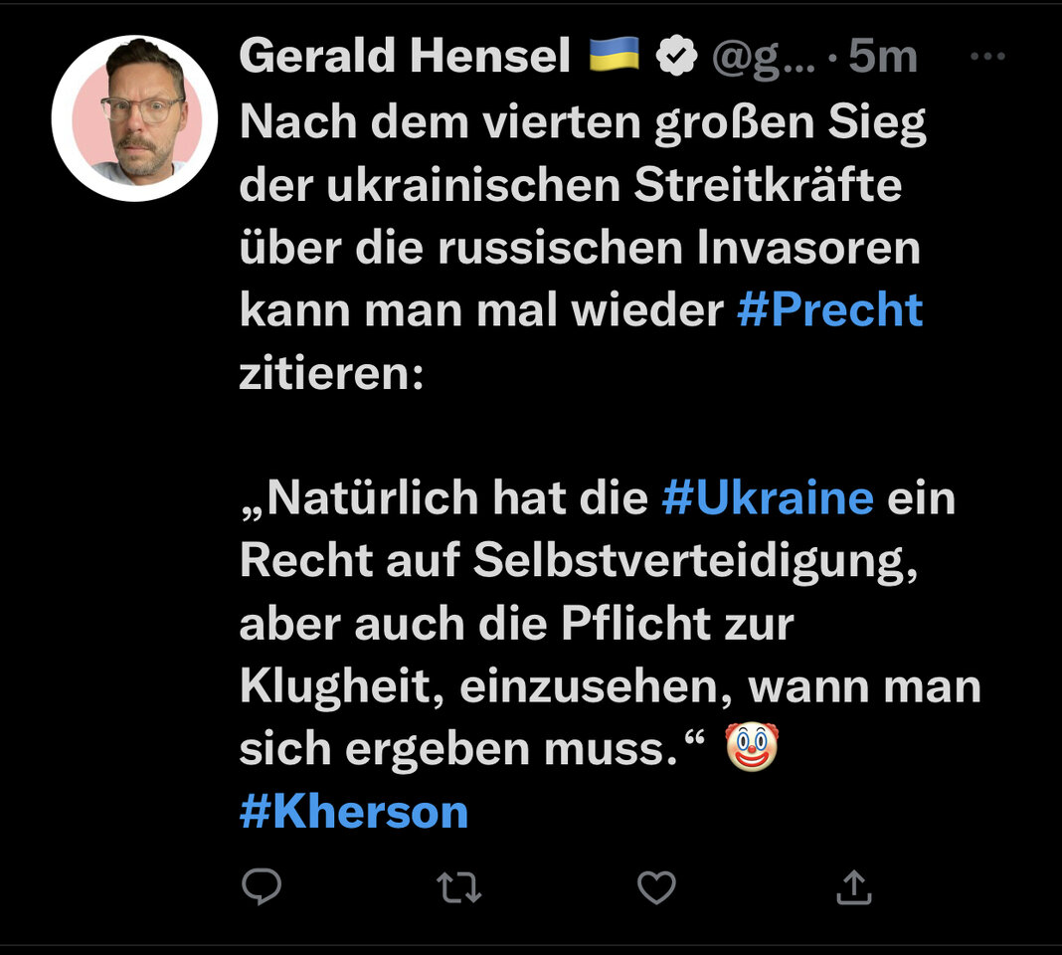Image resolution: width=1062 pixels, height=955 pixels.
Task: Open the tweet via the 5m timestamp
Action: (883, 59)
